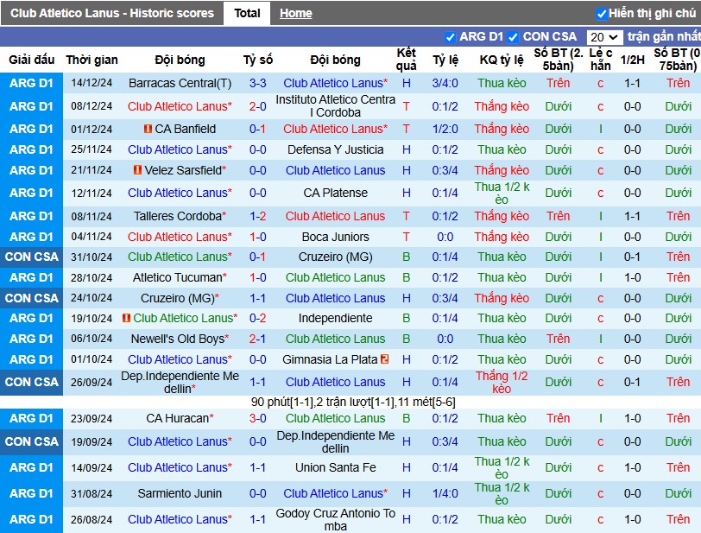Open the Home tab
The width and height of the screenshot is (701, 533).
point(295,14)
